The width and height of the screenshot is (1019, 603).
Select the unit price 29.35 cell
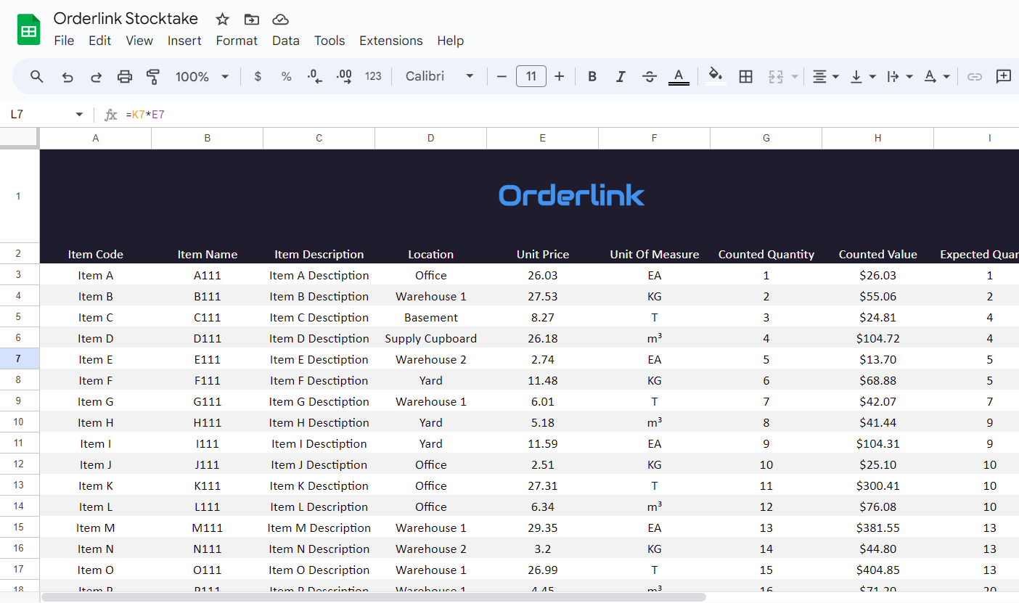tap(543, 528)
